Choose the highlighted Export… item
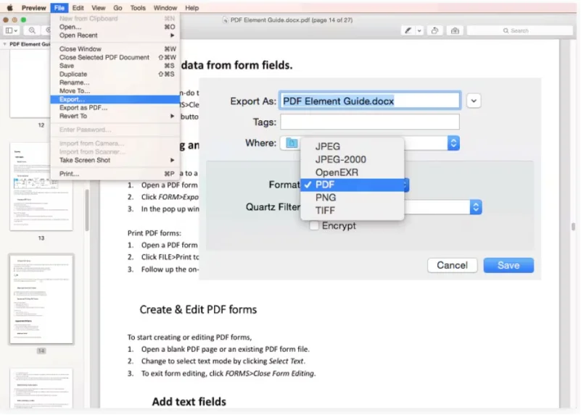 pyautogui.click(x=115, y=99)
